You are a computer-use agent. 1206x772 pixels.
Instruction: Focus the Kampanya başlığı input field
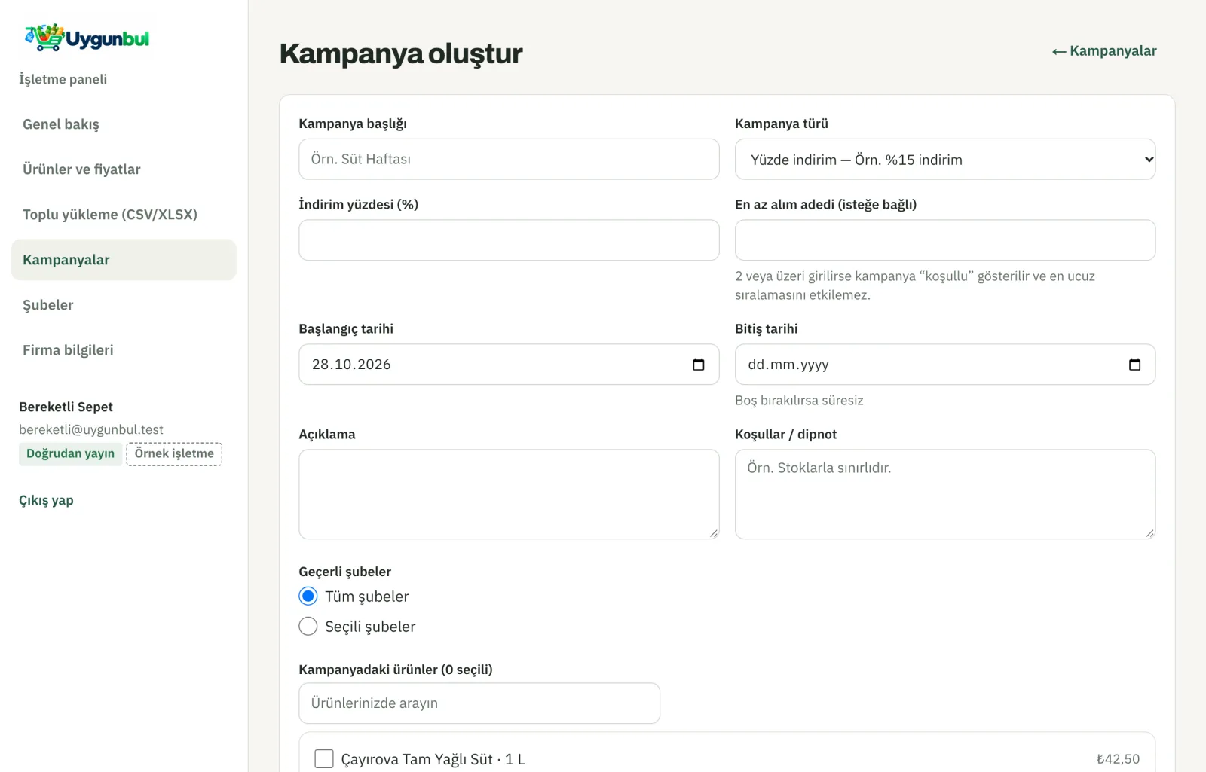[509, 159]
